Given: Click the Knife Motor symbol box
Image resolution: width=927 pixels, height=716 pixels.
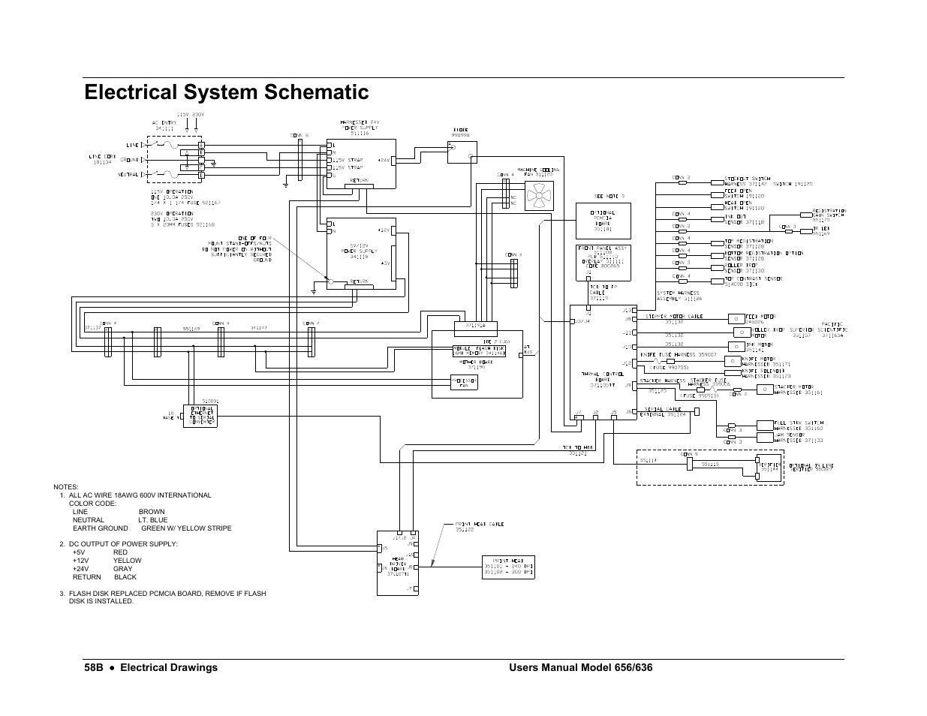Looking at the screenshot, I should tap(732, 360).
